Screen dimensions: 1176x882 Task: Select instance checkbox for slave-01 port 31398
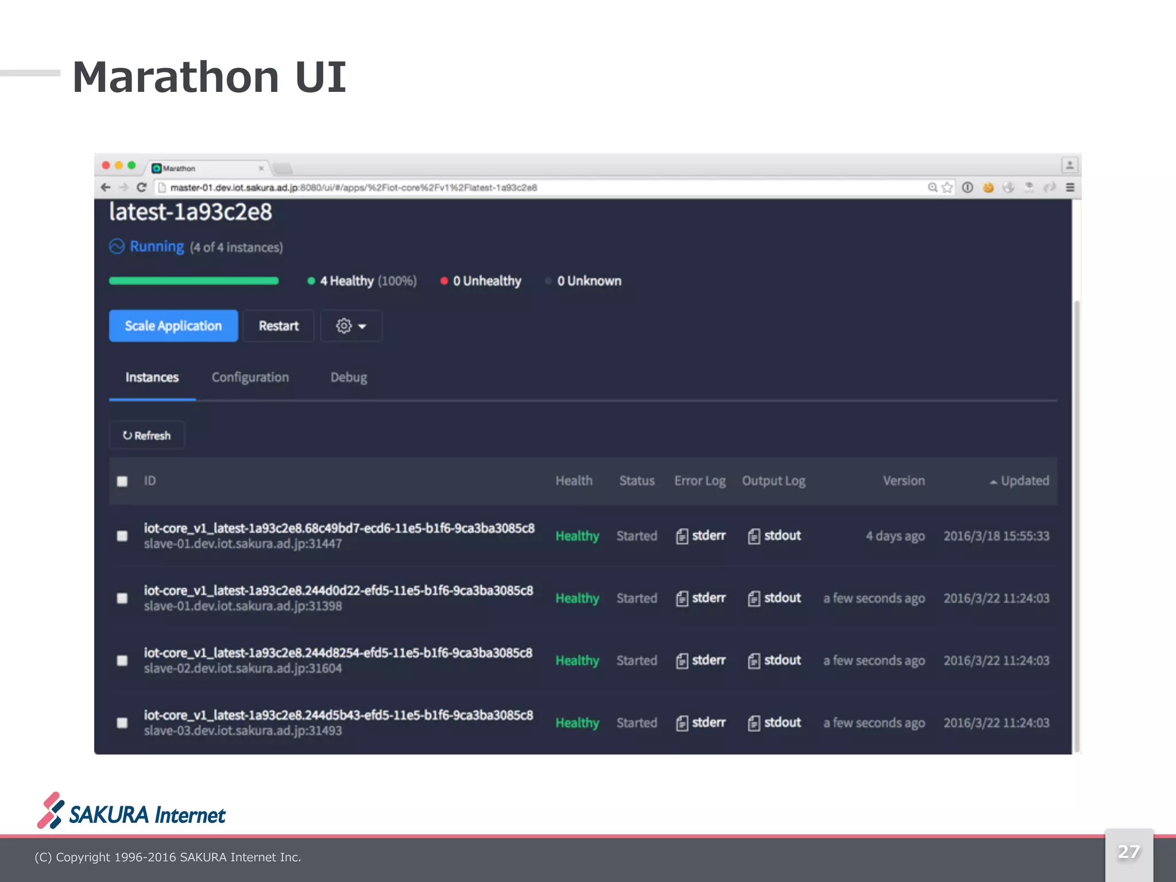click(x=122, y=598)
